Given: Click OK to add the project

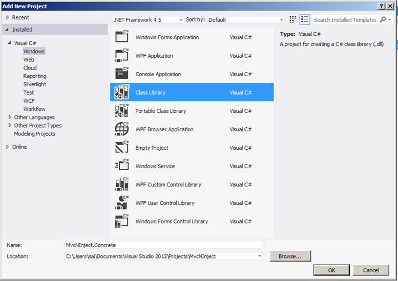Looking at the screenshot, I should point(331,270).
